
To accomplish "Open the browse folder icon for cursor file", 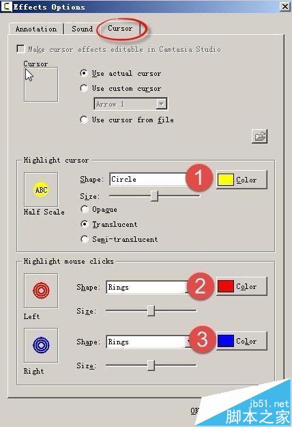I will coord(260,136).
